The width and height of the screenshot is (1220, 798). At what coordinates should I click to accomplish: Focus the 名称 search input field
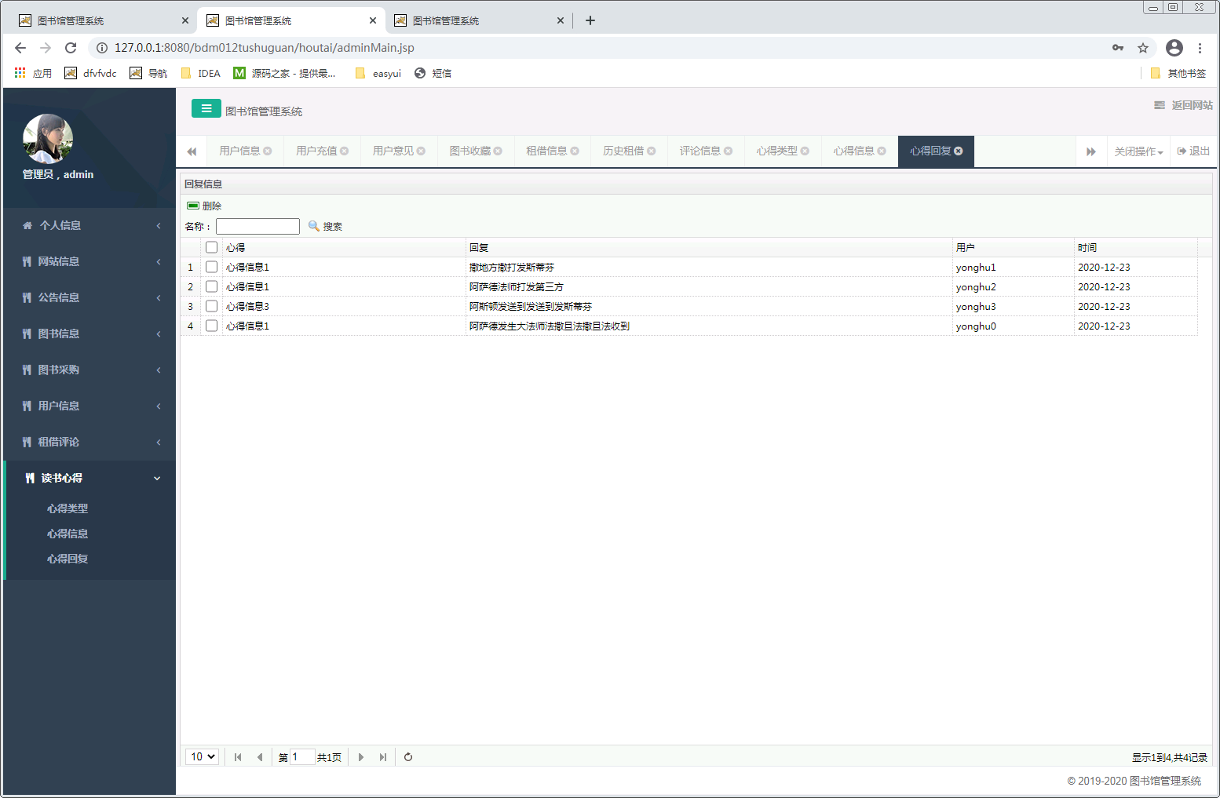click(x=258, y=226)
